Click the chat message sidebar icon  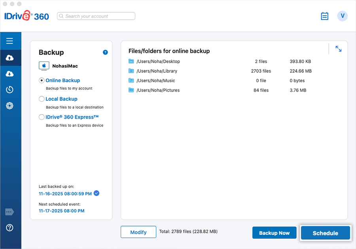coord(10,212)
